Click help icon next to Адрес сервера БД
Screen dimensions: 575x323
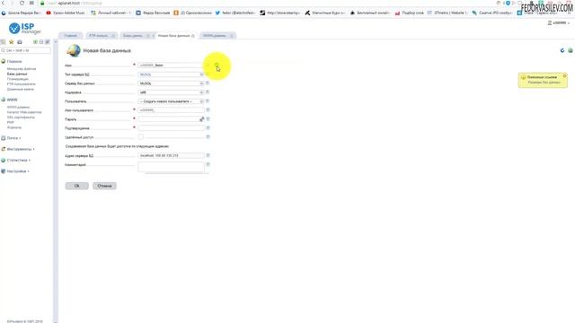coord(208,155)
